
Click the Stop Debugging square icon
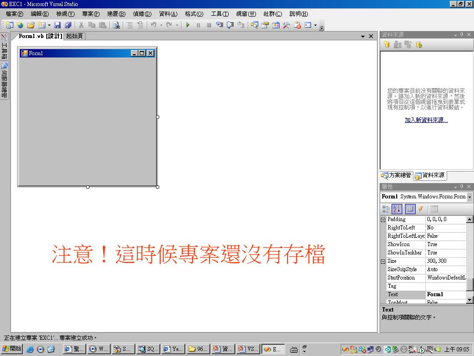pyautogui.click(x=209, y=25)
